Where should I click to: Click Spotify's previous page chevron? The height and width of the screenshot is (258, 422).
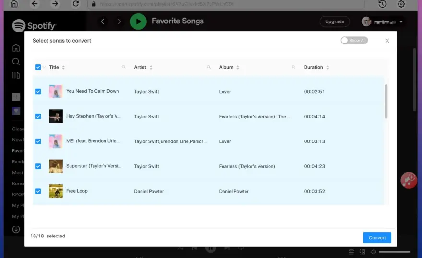(103, 21)
